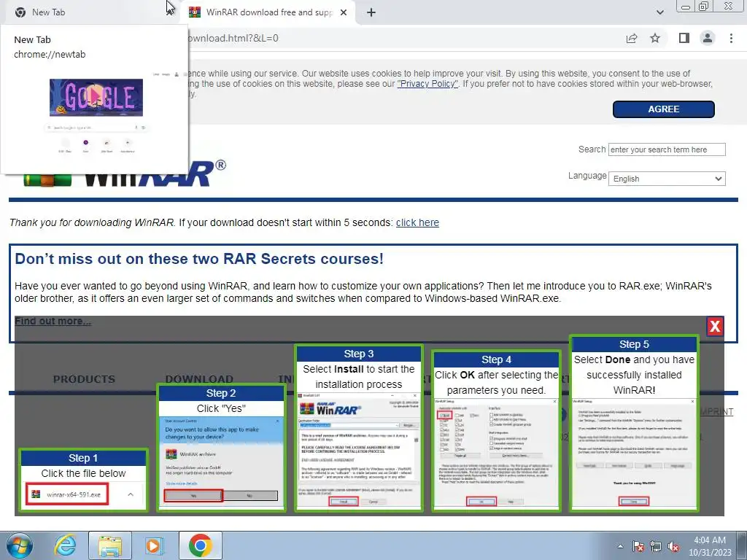Bookmark this page with the star icon
The height and width of the screenshot is (560, 747).
(655, 38)
